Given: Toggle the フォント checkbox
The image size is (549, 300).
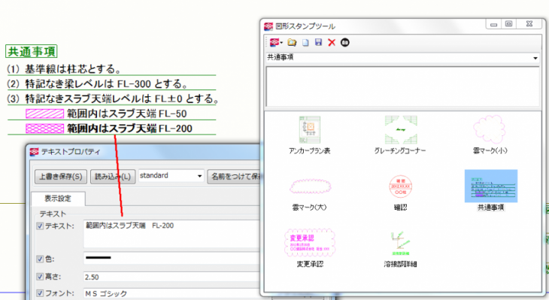Looking at the screenshot, I should (x=40, y=293).
